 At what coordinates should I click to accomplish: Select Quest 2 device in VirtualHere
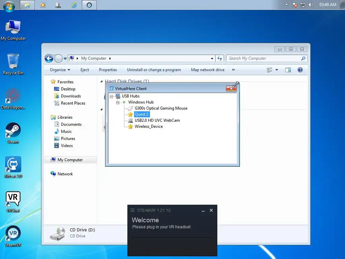(x=142, y=114)
